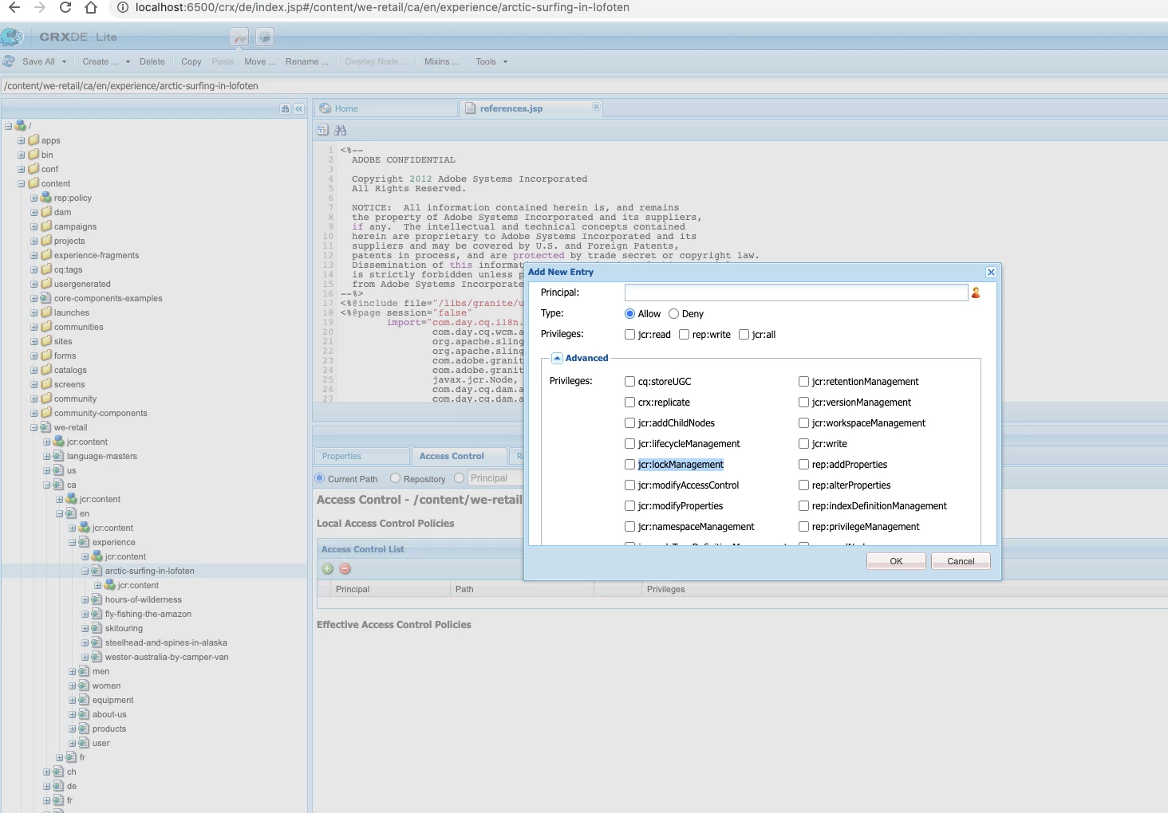This screenshot has width=1168, height=813.
Task: Click the repository path address field
Action: pyautogui.click(x=584, y=85)
